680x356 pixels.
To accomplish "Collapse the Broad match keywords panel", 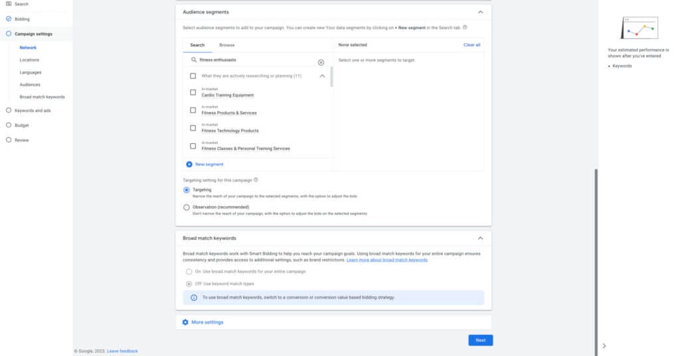I will point(480,238).
